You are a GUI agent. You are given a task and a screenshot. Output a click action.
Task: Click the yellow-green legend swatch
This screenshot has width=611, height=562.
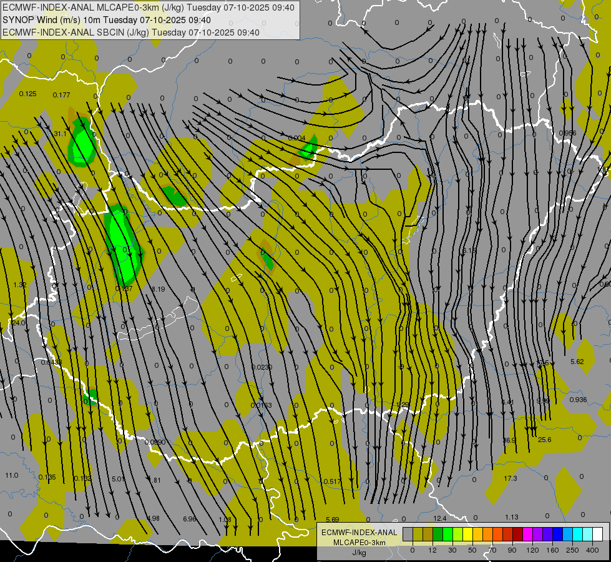[x=458, y=534]
